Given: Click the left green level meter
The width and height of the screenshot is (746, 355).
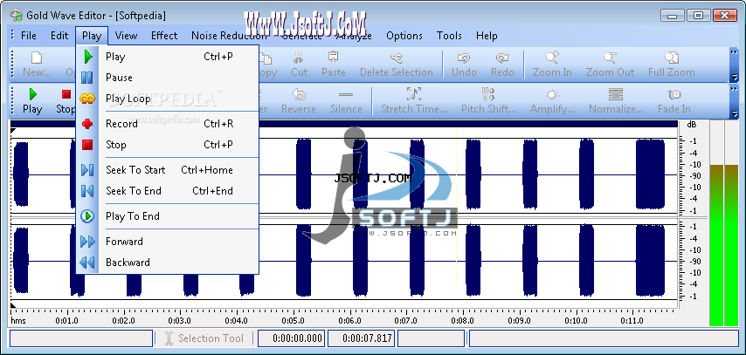Looking at the screenshot, I should point(716,246).
